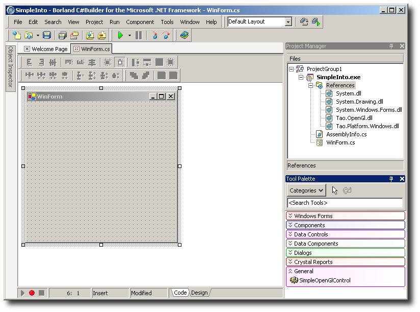Viewport: 420px width, 312px height.
Task: Open the Component menu
Action: (x=140, y=22)
